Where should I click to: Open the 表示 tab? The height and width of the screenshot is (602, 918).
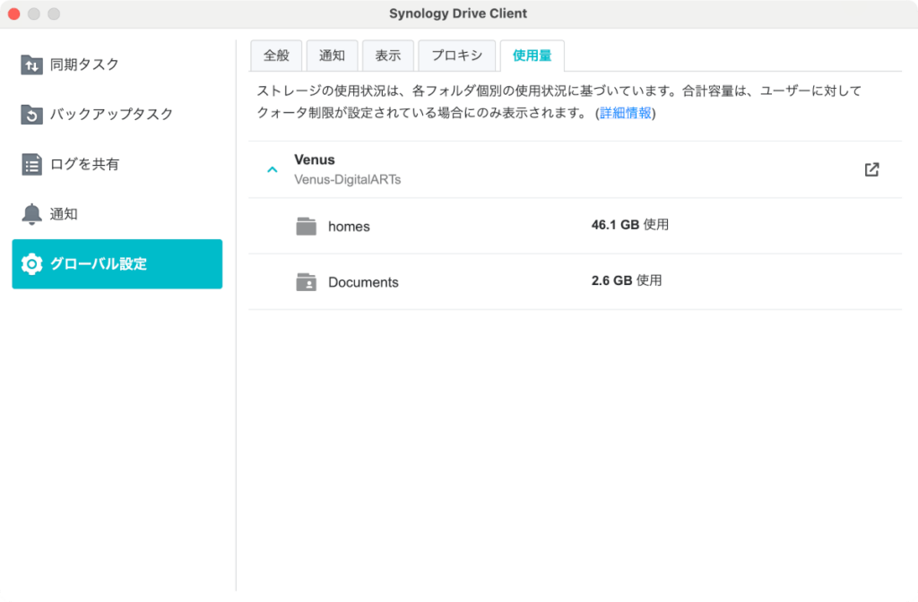point(388,56)
